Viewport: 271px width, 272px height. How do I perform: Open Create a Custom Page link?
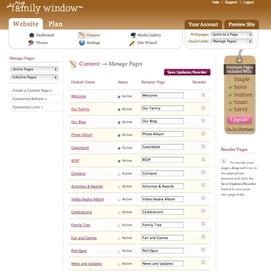(x=32, y=91)
